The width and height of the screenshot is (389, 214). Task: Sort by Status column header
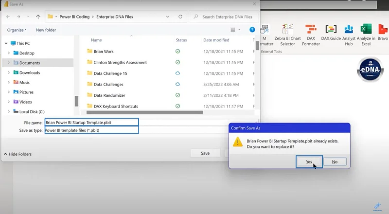pos(181,40)
